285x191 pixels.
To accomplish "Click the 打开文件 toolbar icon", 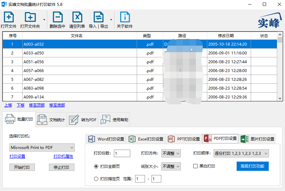I will coord(9,17).
